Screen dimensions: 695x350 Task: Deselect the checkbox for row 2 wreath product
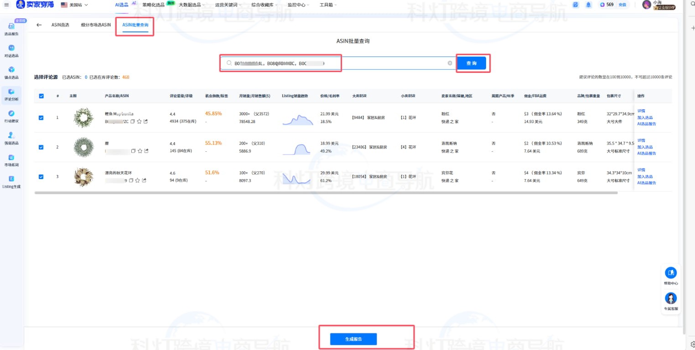click(41, 147)
